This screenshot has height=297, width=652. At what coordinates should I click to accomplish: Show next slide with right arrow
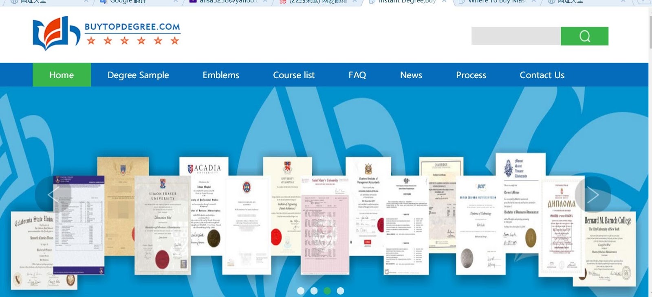pos(593,194)
